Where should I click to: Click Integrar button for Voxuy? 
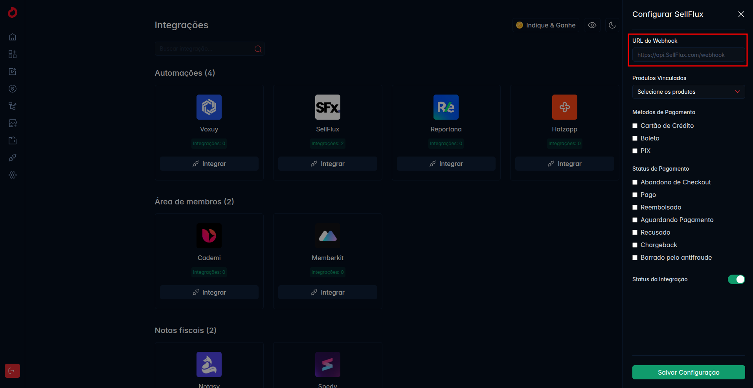click(x=209, y=164)
